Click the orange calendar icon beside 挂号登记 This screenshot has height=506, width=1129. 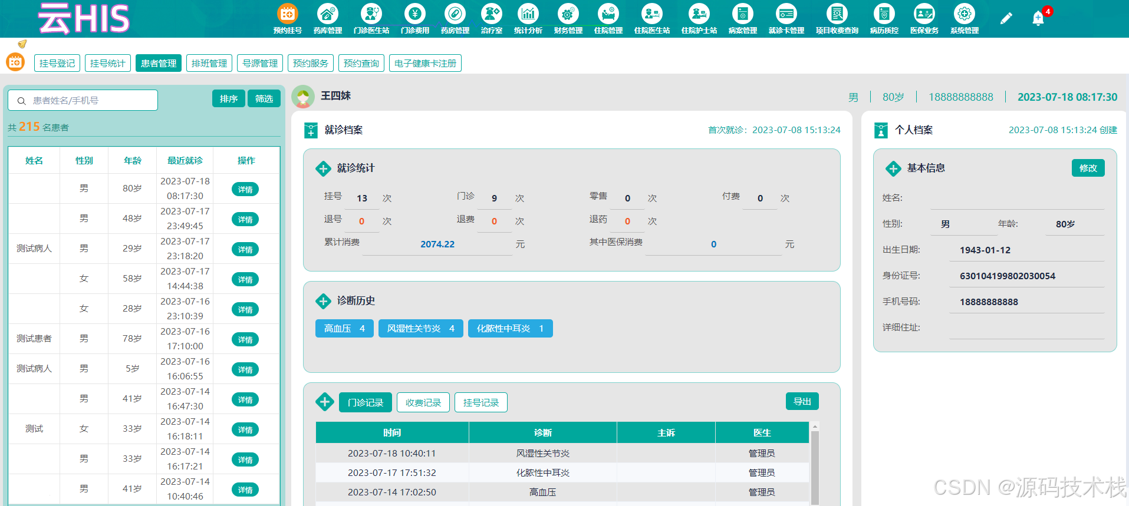[15, 62]
